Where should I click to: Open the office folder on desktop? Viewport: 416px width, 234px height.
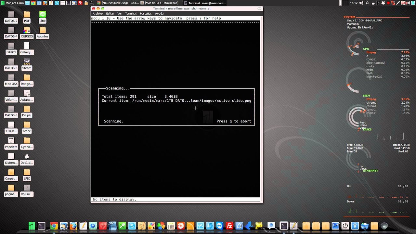pos(27,127)
